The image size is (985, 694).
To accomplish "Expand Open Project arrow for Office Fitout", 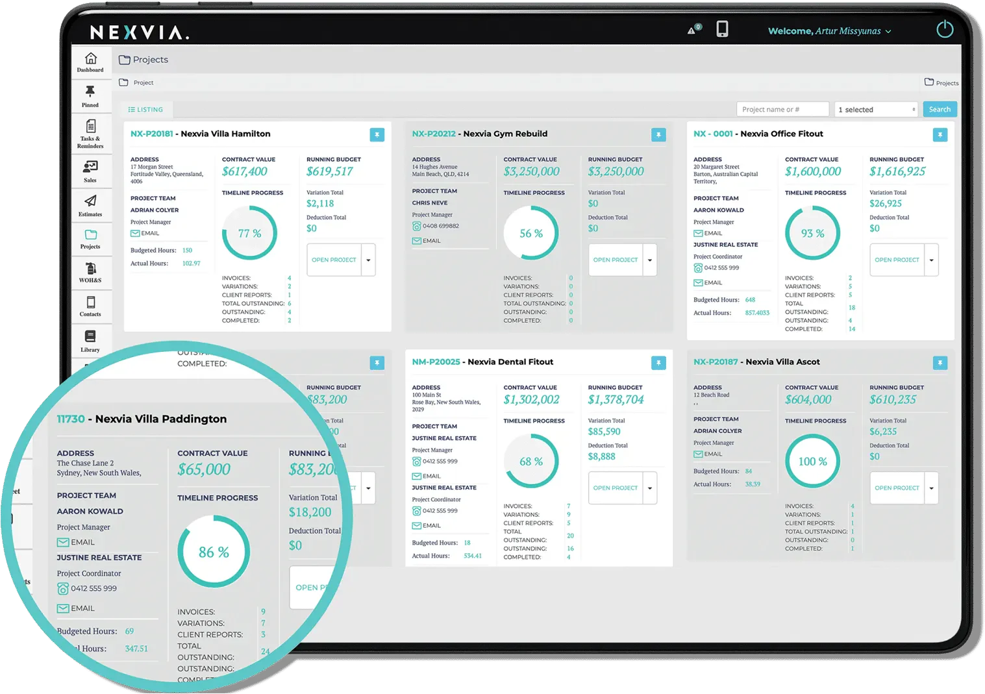I will tap(931, 260).
